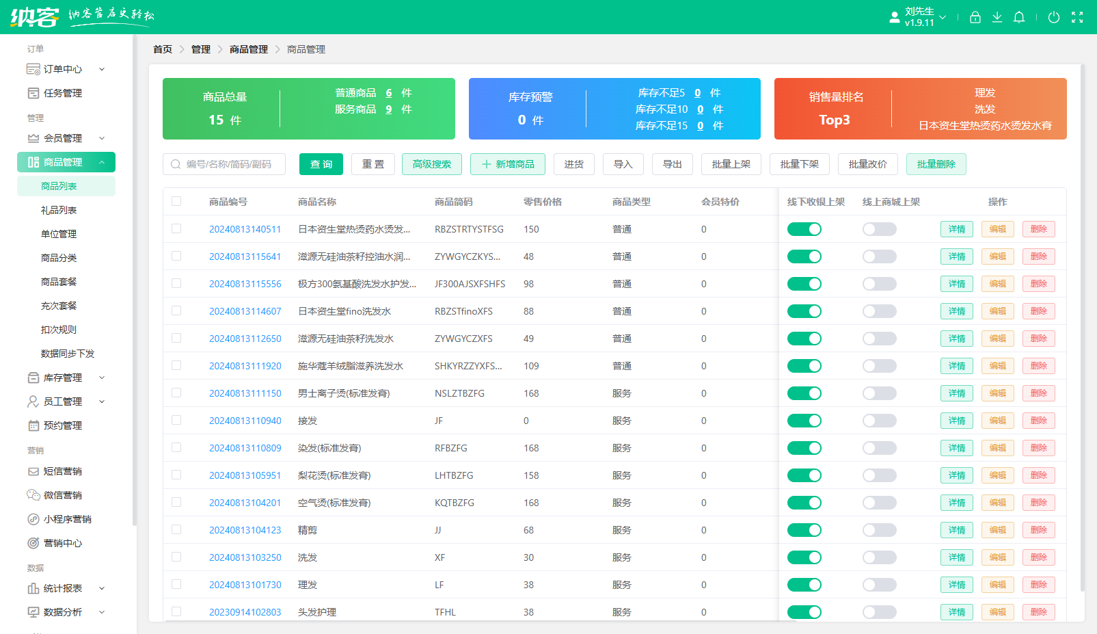Open 商品列表 submenu item
1097x634 pixels.
pyautogui.click(x=66, y=186)
